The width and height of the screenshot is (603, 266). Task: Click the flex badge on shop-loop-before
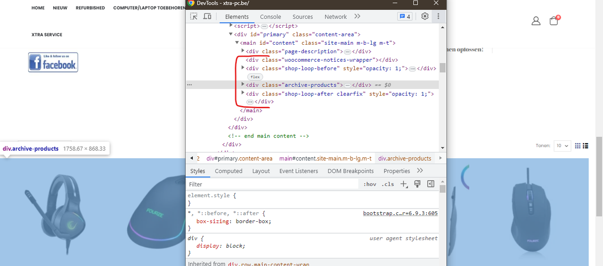pos(255,77)
